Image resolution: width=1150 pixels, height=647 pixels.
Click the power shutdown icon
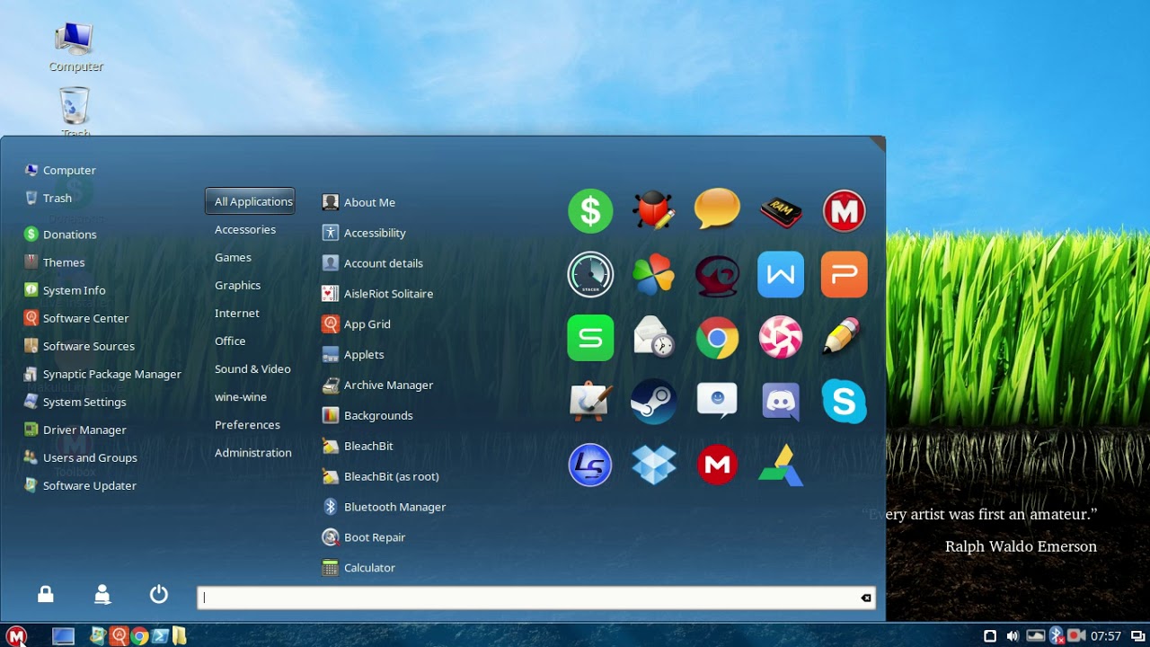click(x=159, y=594)
